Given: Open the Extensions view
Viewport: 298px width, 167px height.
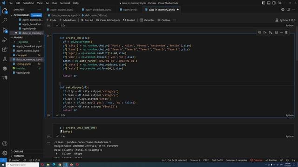Looking at the screenshot, I should (x=5, y=50).
